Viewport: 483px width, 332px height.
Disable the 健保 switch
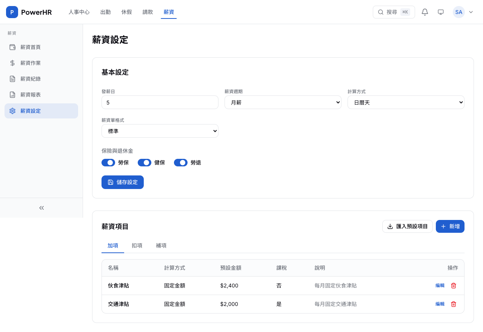(145, 163)
